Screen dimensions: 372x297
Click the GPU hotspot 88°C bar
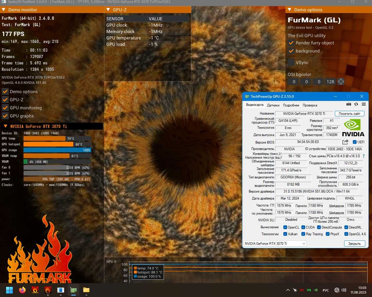(x=57, y=144)
